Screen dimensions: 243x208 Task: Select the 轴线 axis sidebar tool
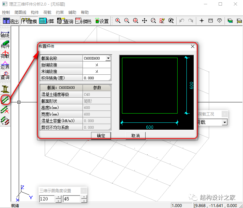(x=5, y=34)
